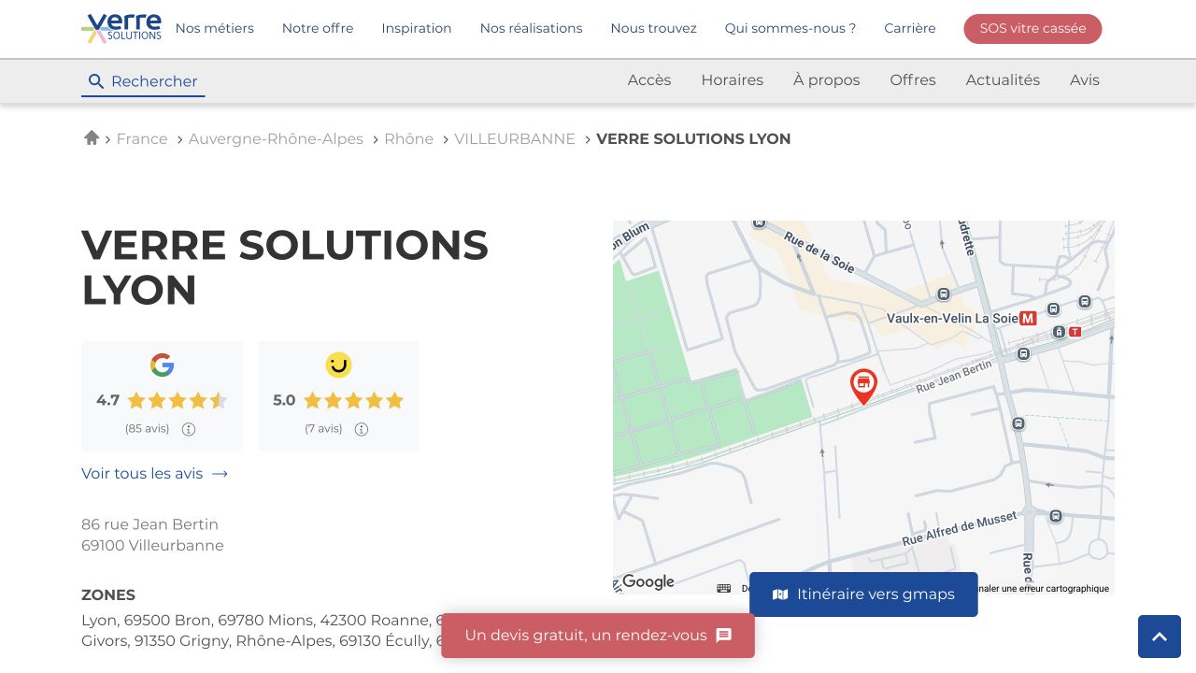Click the yellow smiley review icon

pos(338,365)
